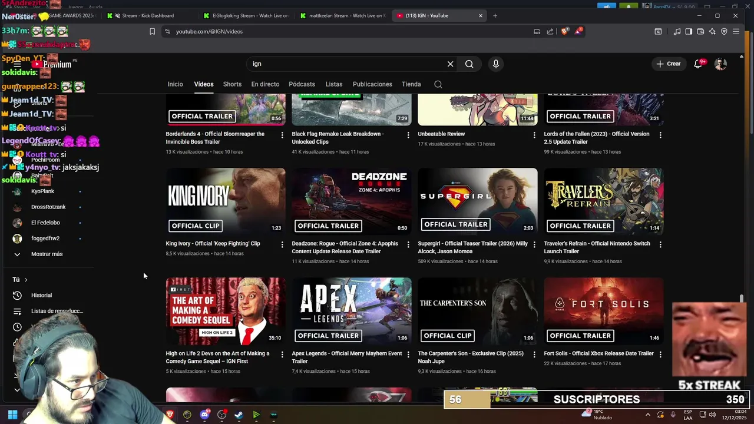Open the Listas channel tab

[333, 84]
